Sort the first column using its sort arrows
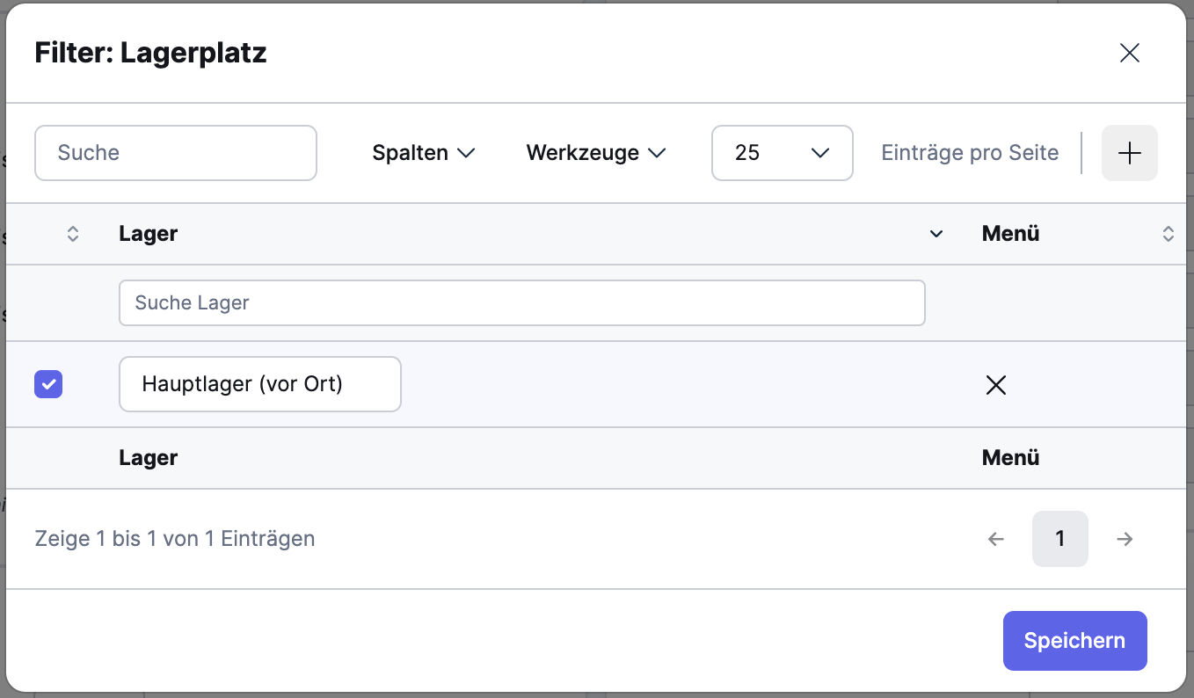Image resolution: width=1194 pixels, height=698 pixels. pyautogui.click(x=73, y=234)
